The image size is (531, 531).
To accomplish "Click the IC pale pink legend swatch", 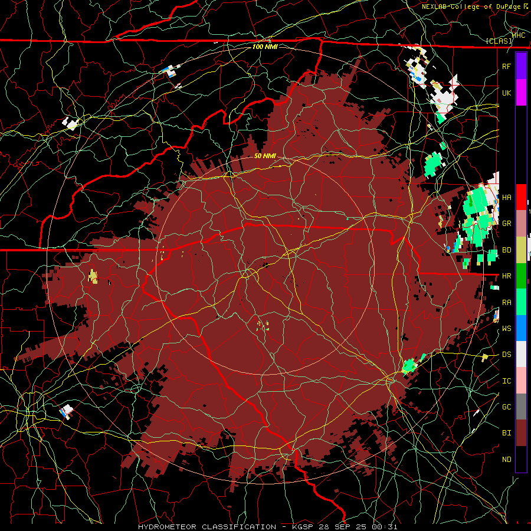I will 521,381.
